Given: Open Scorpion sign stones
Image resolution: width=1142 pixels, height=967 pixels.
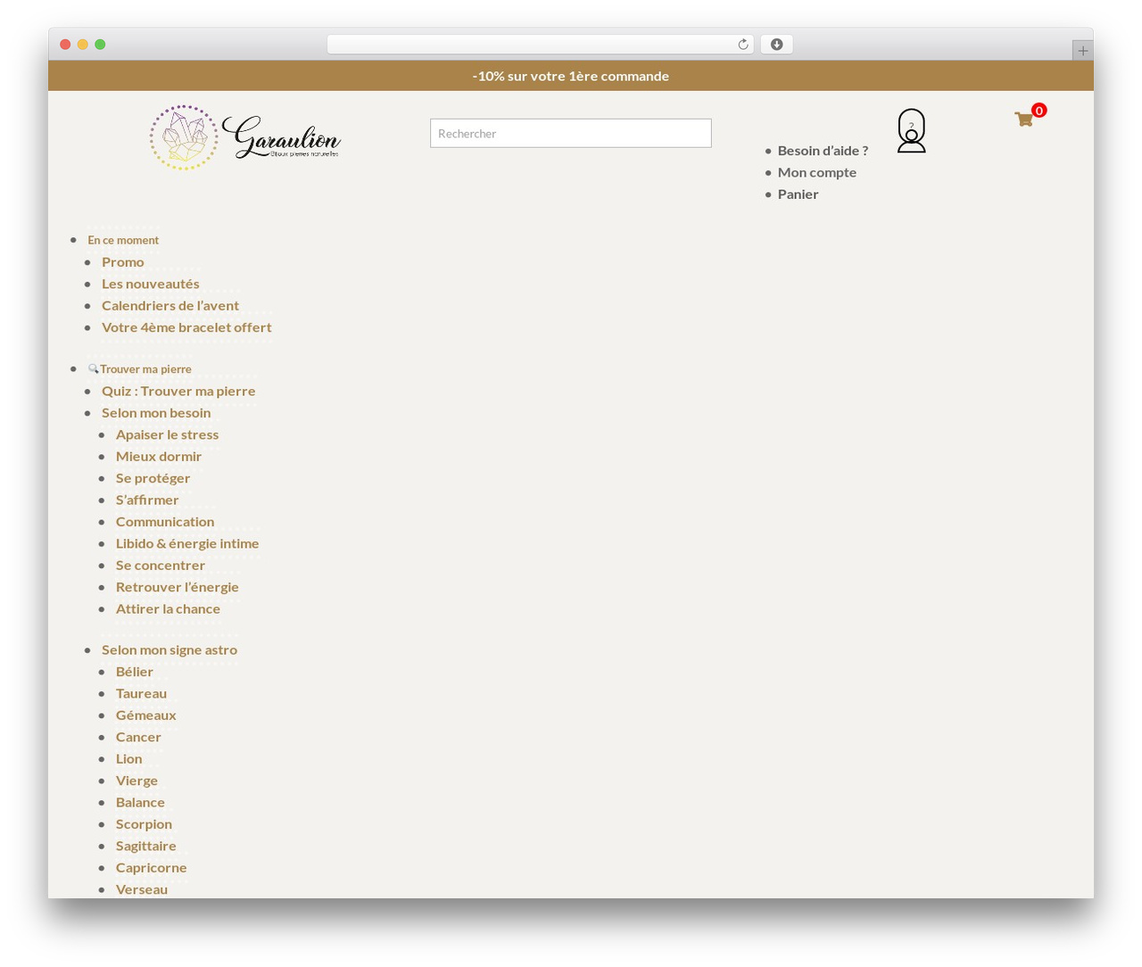Looking at the screenshot, I should (x=144, y=824).
